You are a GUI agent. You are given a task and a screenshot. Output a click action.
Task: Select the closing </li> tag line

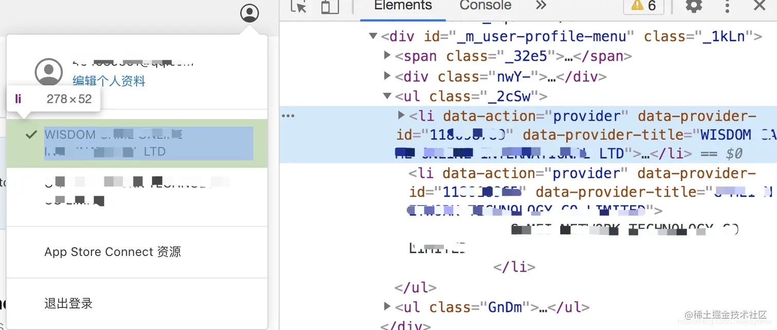click(x=514, y=267)
